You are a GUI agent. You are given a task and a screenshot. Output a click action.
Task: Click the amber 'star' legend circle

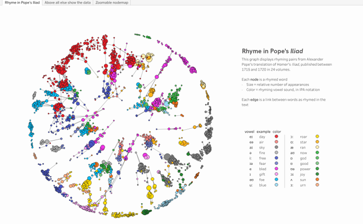(318, 142)
